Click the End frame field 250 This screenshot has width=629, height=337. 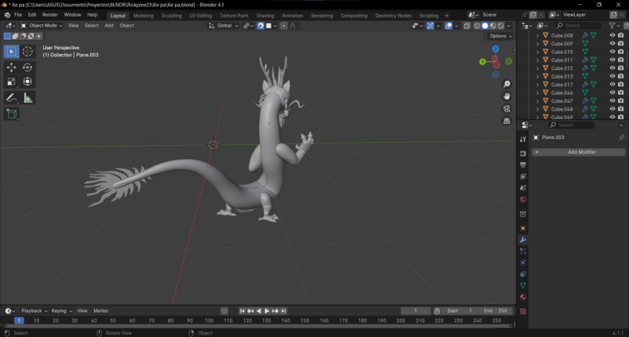496,311
